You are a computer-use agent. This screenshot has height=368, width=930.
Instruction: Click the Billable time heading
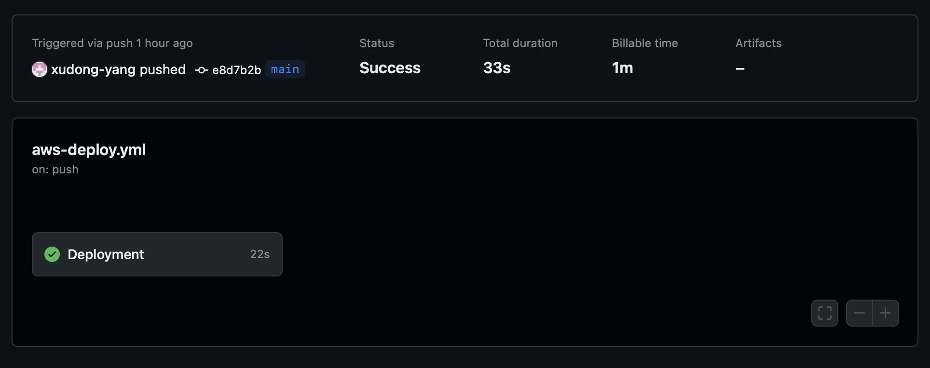[644, 43]
